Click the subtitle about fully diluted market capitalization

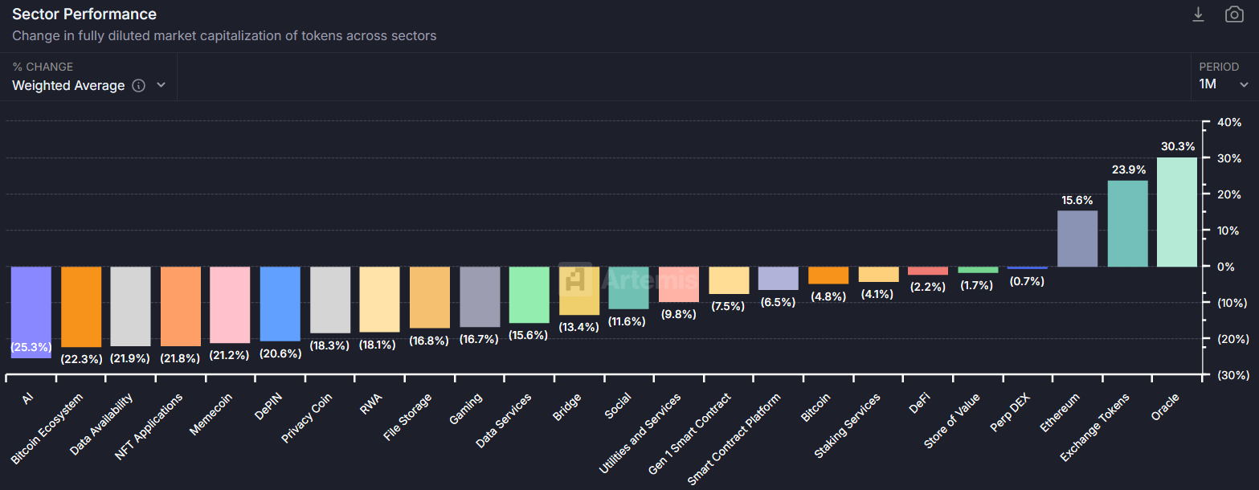224,35
